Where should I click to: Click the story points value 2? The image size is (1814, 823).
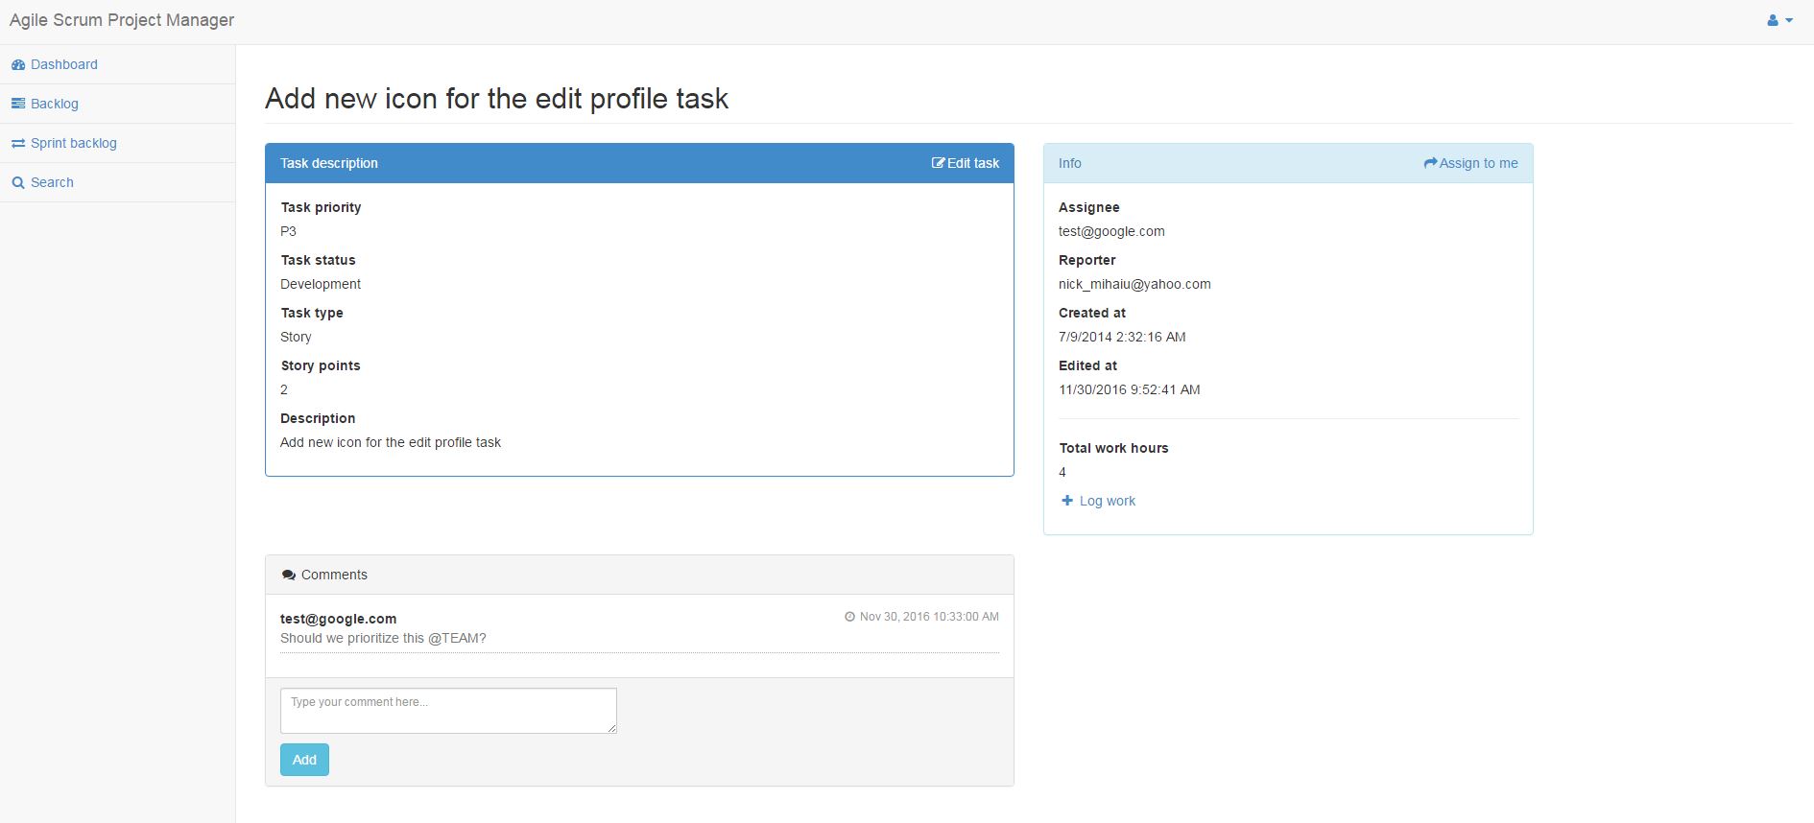[284, 389]
